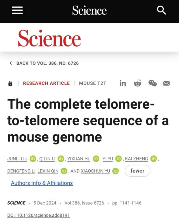Image resolution: width=179 pixels, height=222 pixels.
Task: Collapse author list with fewer button
Action: [137, 170]
